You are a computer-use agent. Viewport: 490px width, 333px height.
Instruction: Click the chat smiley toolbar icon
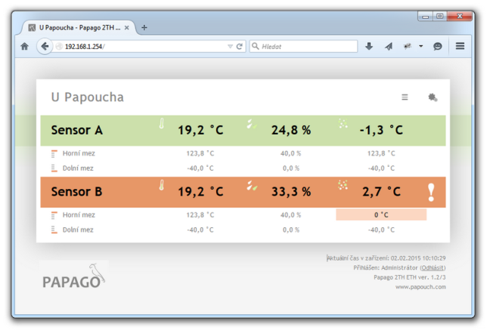pyautogui.click(x=437, y=46)
